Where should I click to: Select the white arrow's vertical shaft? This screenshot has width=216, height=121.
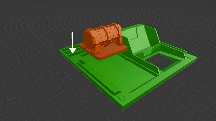point(72,40)
